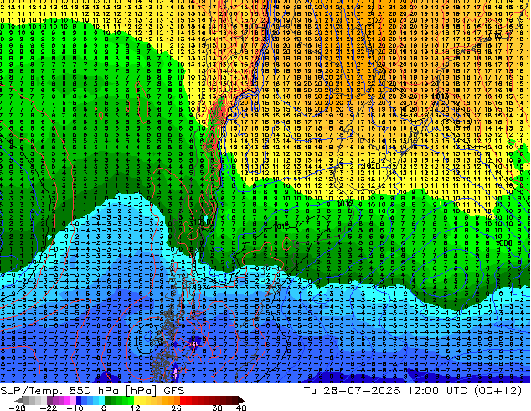Image resolution: width=531 pixels, height=411 pixels.
Task: Pick the yellow segment of the temperature legend
Action: [x=142, y=400]
